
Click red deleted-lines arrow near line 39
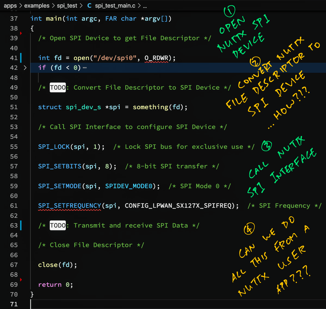coord(21,33)
